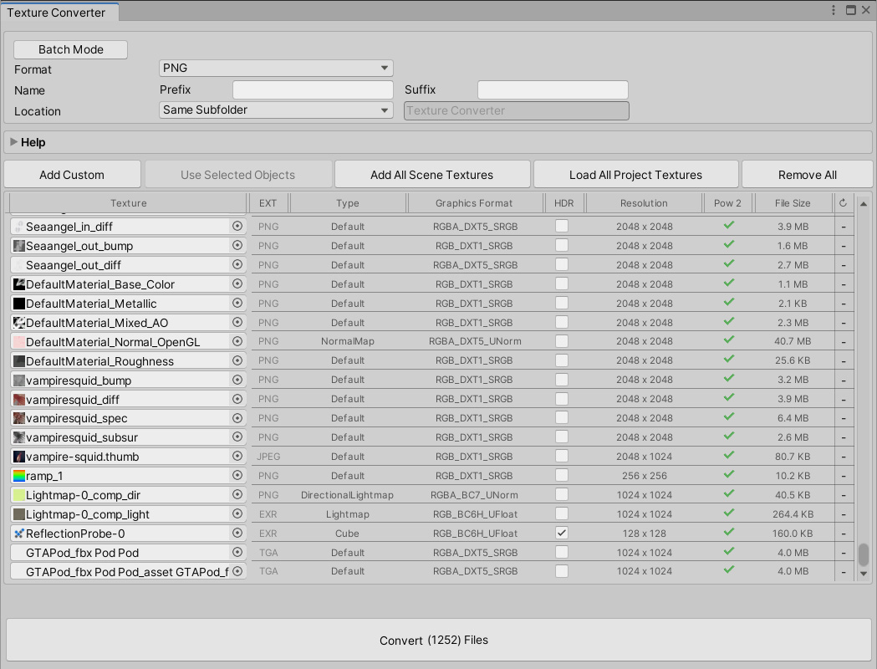The width and height of the screenshot is (877, 669).
Task: Open the object picker for Seaangel_out_diff
Action: 237,265
